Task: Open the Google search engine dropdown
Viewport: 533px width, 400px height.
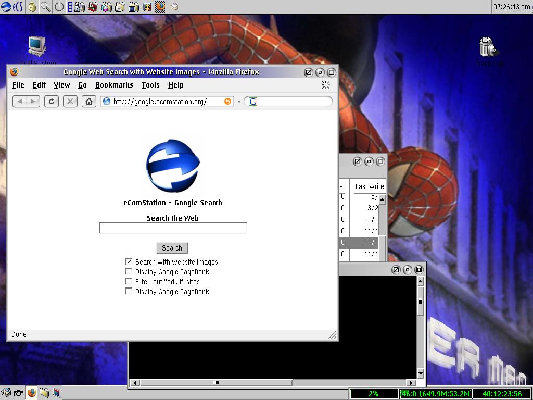Action: pos(253,102)
